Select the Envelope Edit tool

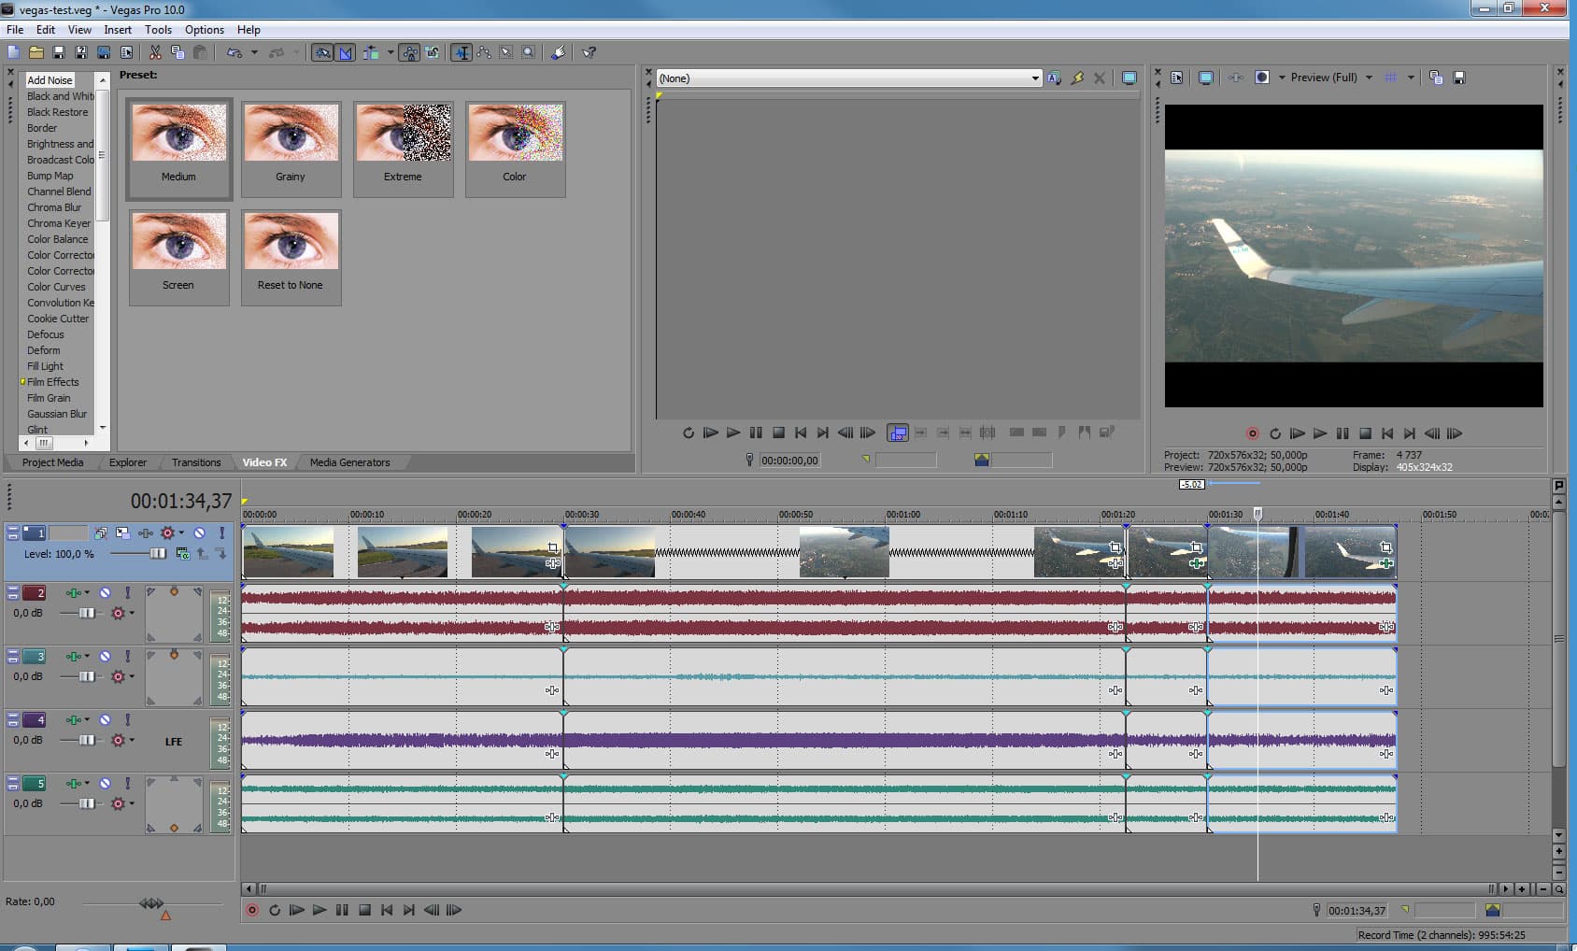(484, 53)
